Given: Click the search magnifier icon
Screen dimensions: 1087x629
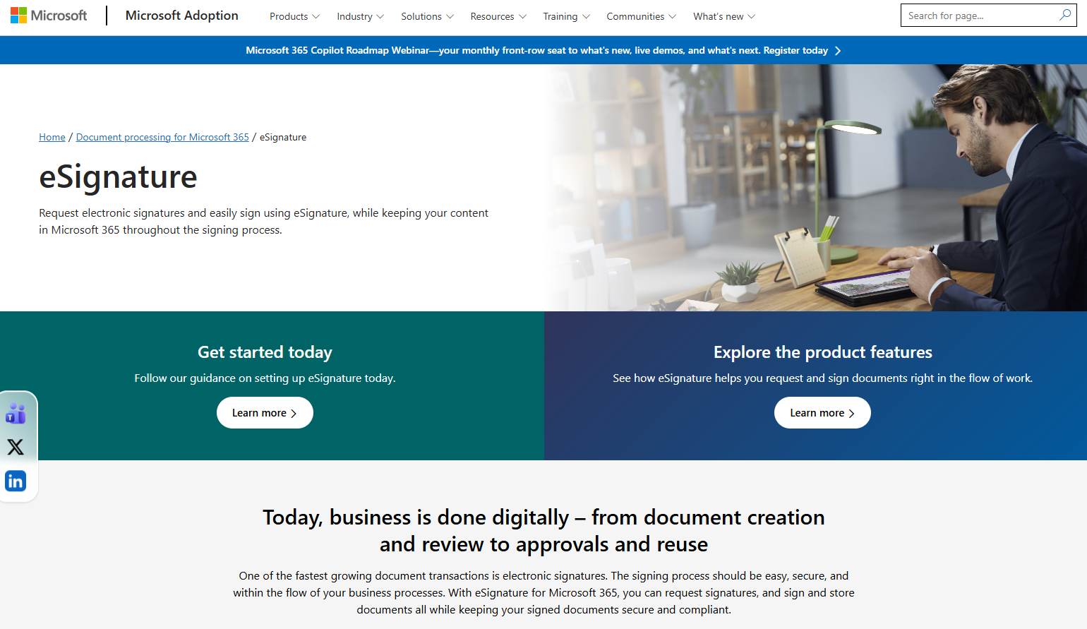Looking at the screenshot, I should [x=1065, y=15].
